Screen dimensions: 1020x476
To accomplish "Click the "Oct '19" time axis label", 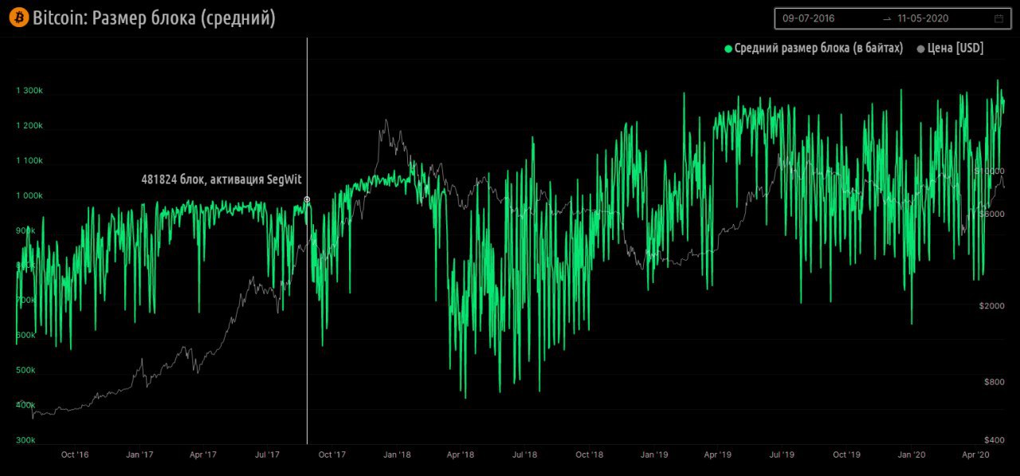I will pos(846,455).
